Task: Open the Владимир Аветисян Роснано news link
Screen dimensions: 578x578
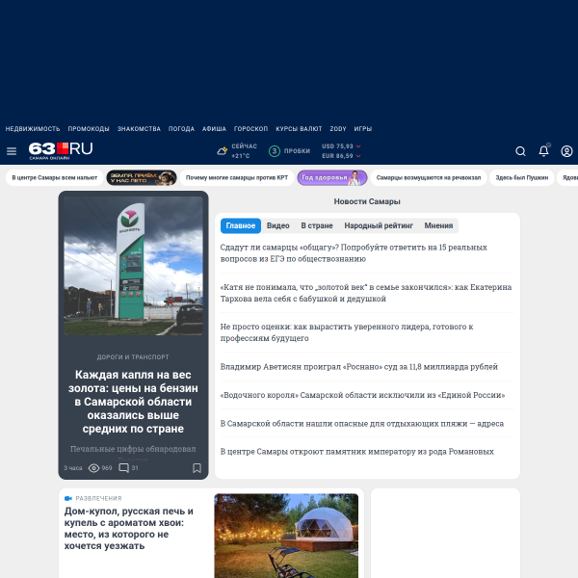Action: (359, 367)
